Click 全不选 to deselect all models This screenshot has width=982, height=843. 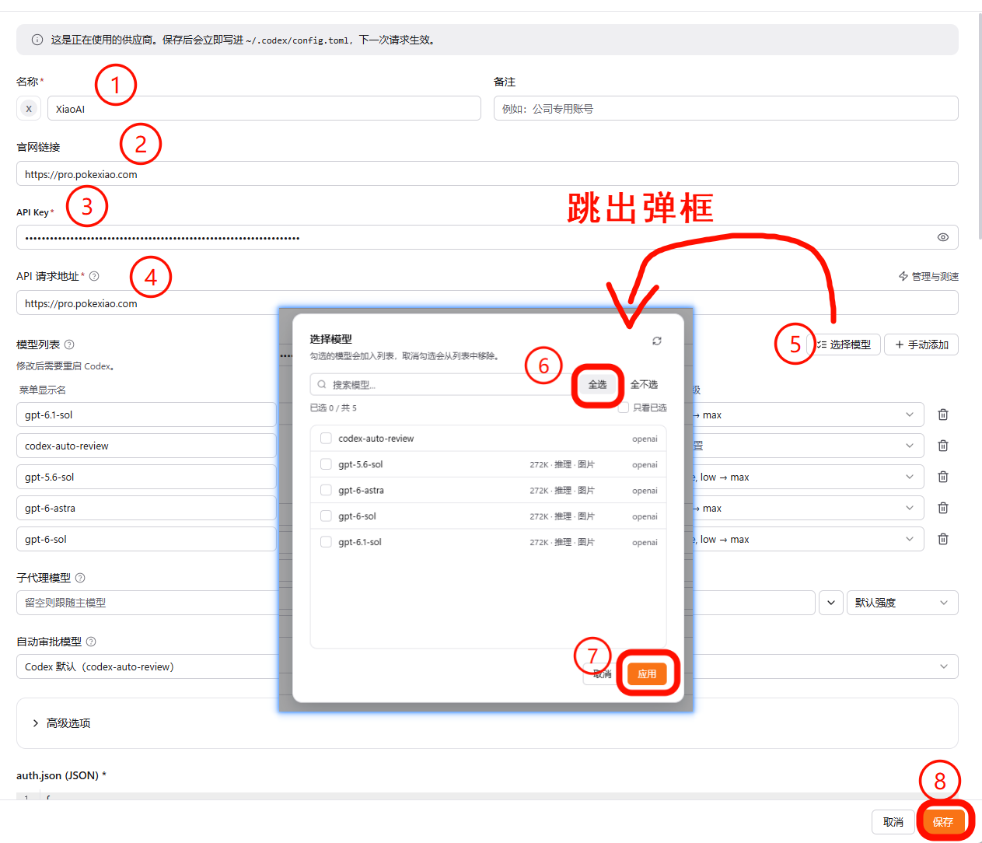(x=644, y=385)
